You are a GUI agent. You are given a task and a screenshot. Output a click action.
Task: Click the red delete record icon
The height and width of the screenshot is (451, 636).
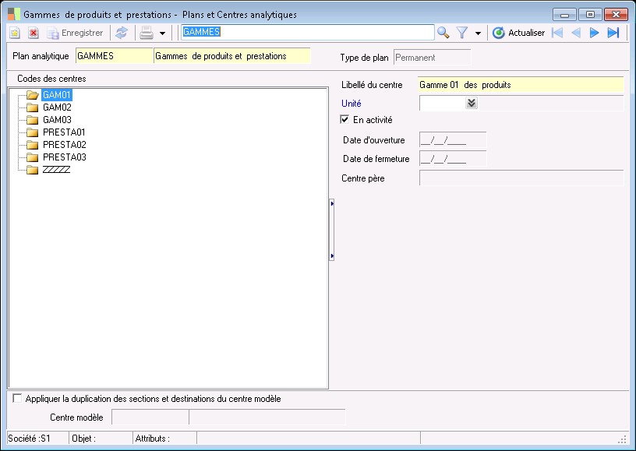(34, 33)
